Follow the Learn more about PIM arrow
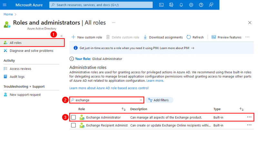Screen dimensions: 258x167 point(193,48)
